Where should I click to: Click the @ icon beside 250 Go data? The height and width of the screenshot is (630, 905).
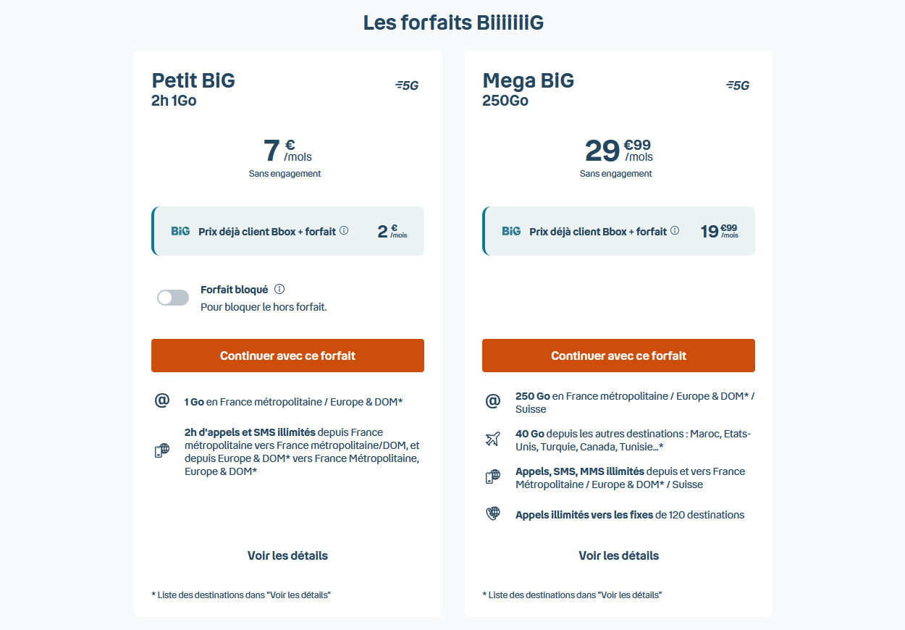[493, 401]
